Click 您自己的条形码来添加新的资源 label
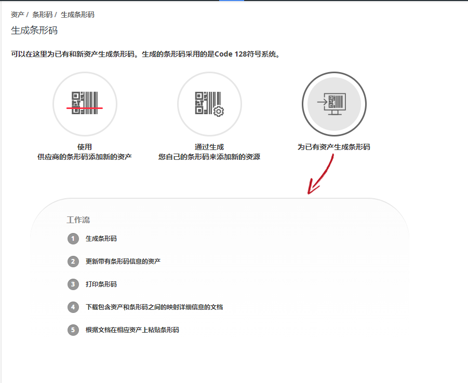Screen dimensions: 468x383 tap(209, 157)
